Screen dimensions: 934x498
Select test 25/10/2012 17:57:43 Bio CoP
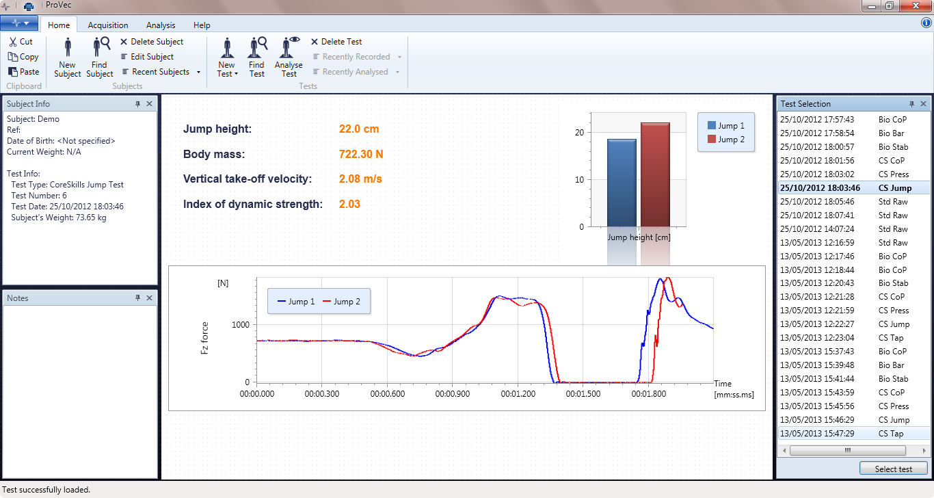click(x=854, y=120)
